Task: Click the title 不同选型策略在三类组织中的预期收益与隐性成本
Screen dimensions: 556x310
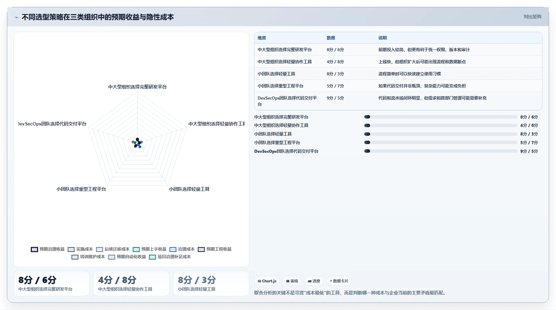Action: pyautogui.click(x=98, y=17)
